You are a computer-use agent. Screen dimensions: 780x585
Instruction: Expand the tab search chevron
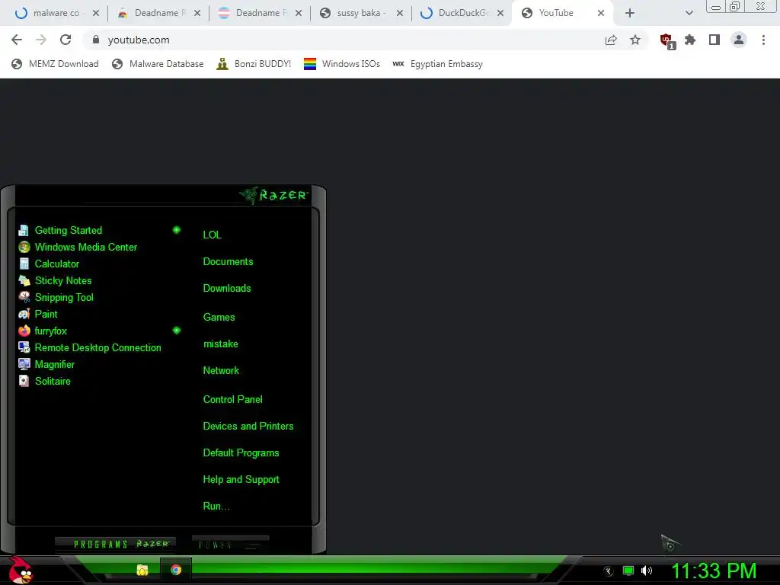[689, 13]
